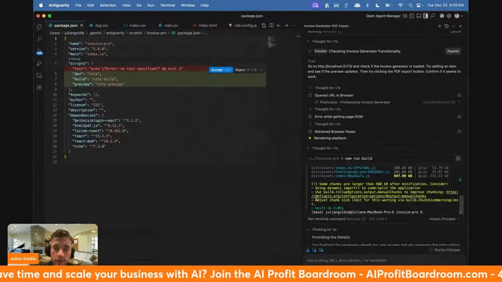The image size is (502, 282).
Task: Open the Extensions view icon
Action: tap(39, 88)
